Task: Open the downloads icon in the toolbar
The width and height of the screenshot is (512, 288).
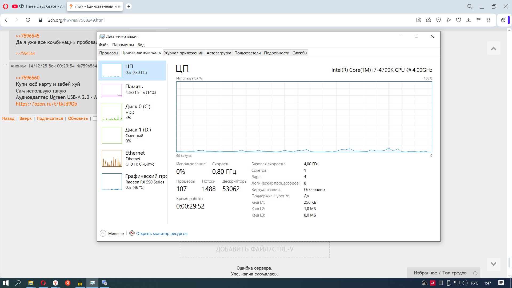Action: click(469, 20)
